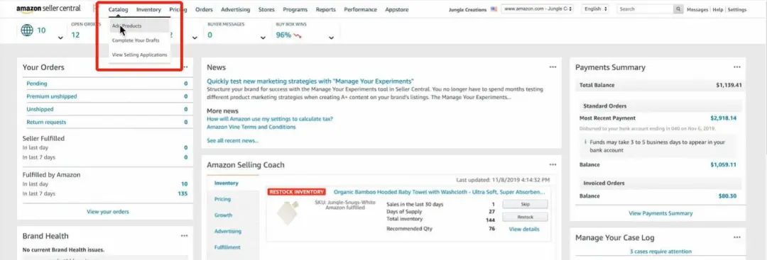Open the Organic Bamboo Hooded Baby Towel link
767x260 pixels.
pyautogui.click(x=439, y=192)
